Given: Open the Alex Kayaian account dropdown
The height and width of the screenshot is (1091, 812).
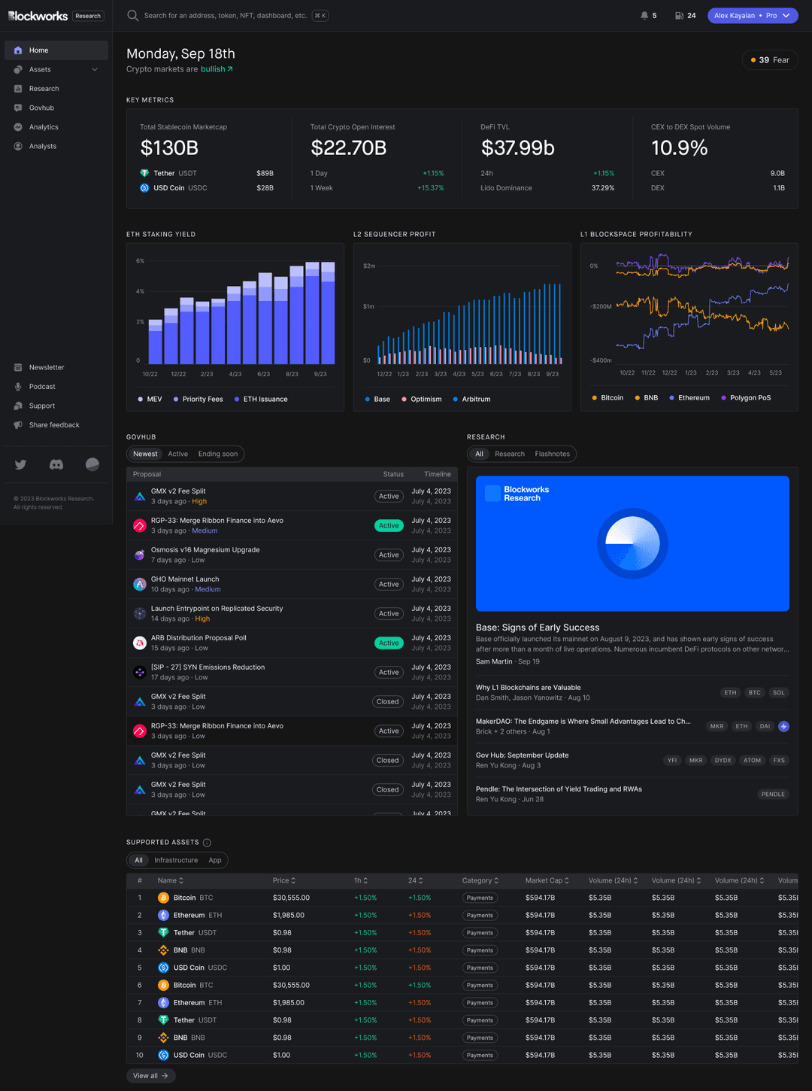Looking at the screenshot, I should click(x=753, y=15).
